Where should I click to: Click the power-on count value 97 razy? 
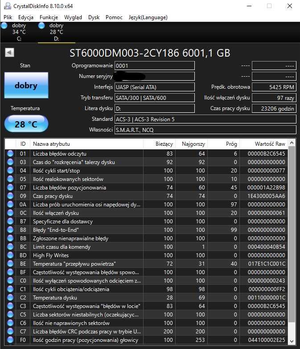pyautogui.click(x=274, y=98)
